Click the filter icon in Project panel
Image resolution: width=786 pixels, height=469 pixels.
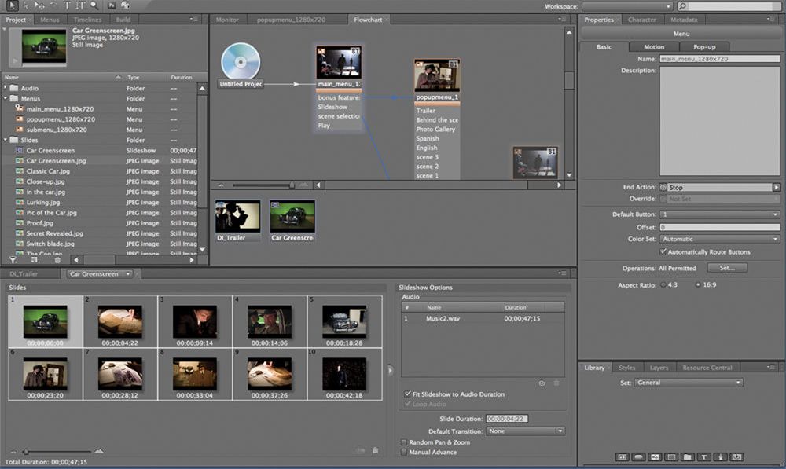pos(13,259)
